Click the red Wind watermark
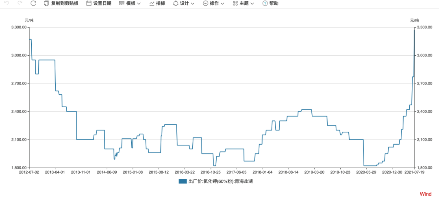The width and height of the screenshot is (439, 202). pyautogui.click(x=426, y=194)
